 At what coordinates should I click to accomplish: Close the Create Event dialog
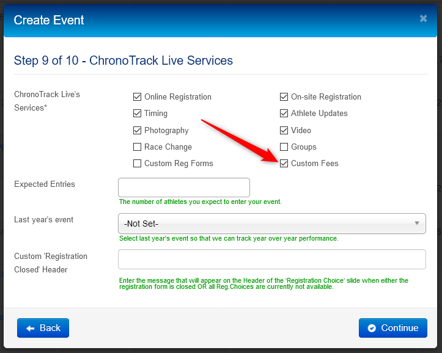(x=423, y=18)
